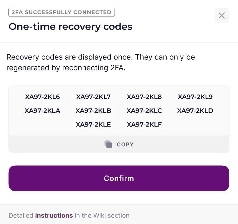Select recovery code XA97-2KL6
The image size is (238, 224).
point(42,97)
